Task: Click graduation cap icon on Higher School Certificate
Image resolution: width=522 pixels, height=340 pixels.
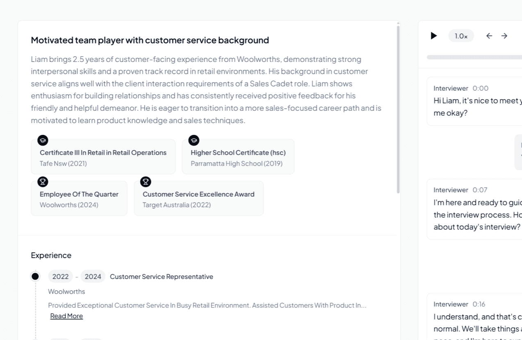Action: pyautogui.click(x=194, y=140)
